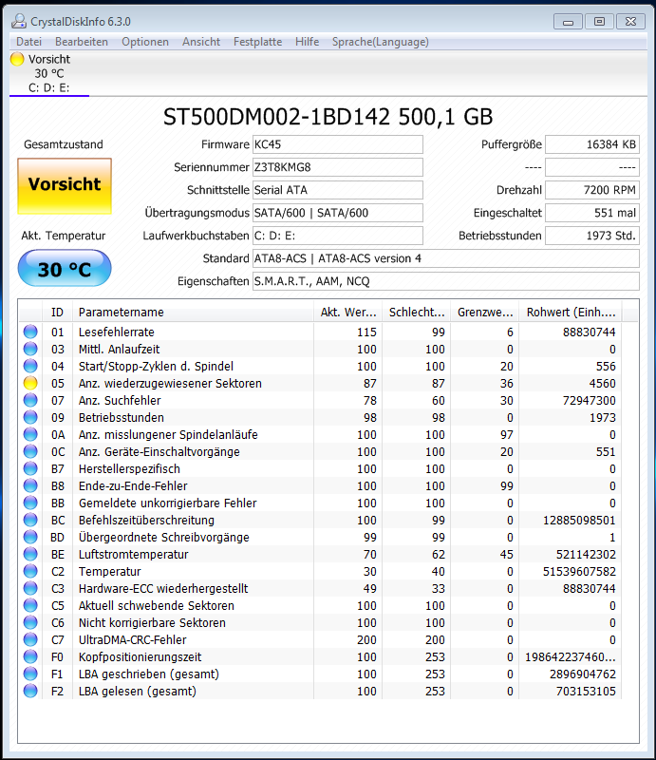This screenshot has width=656, height=760.
Task: Open the Sprache(Language) menu
Action: [x=381, y=42]
